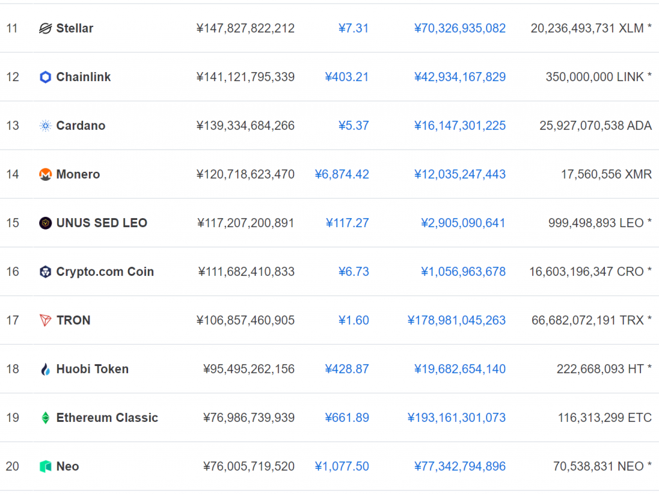Select supply 20,236,493,731 XLM

coord(587,28)
